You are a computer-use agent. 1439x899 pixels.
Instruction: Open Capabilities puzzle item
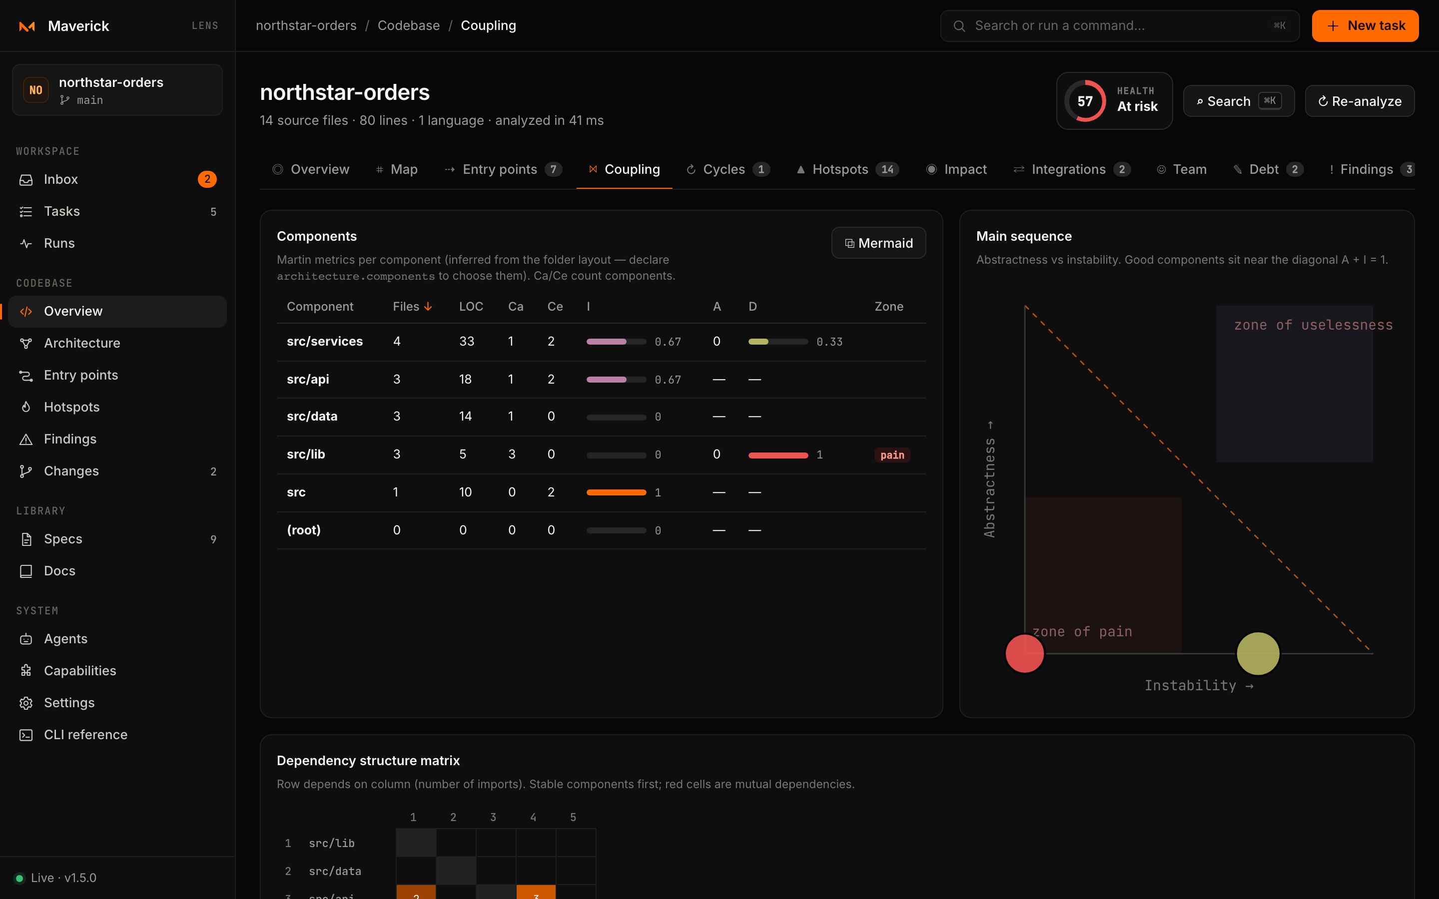[x=117, y=671]
